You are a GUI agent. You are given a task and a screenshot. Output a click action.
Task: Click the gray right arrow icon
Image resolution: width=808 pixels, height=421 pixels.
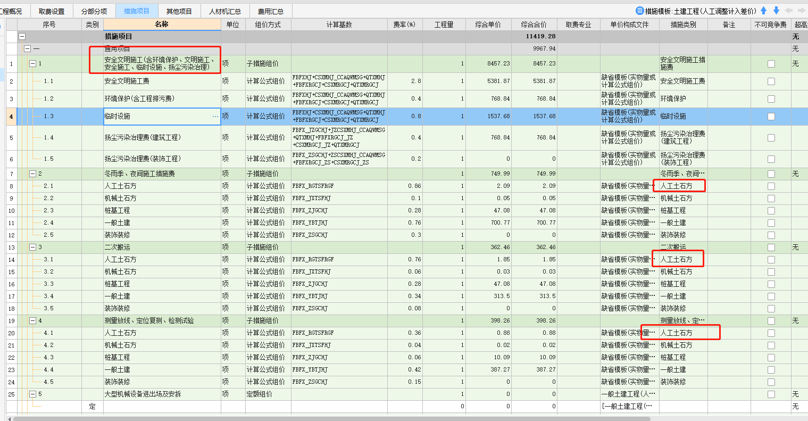click(801, 11)
